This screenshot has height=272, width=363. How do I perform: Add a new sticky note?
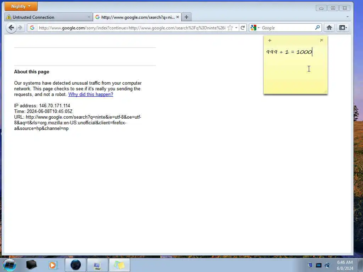coord(270,40)
